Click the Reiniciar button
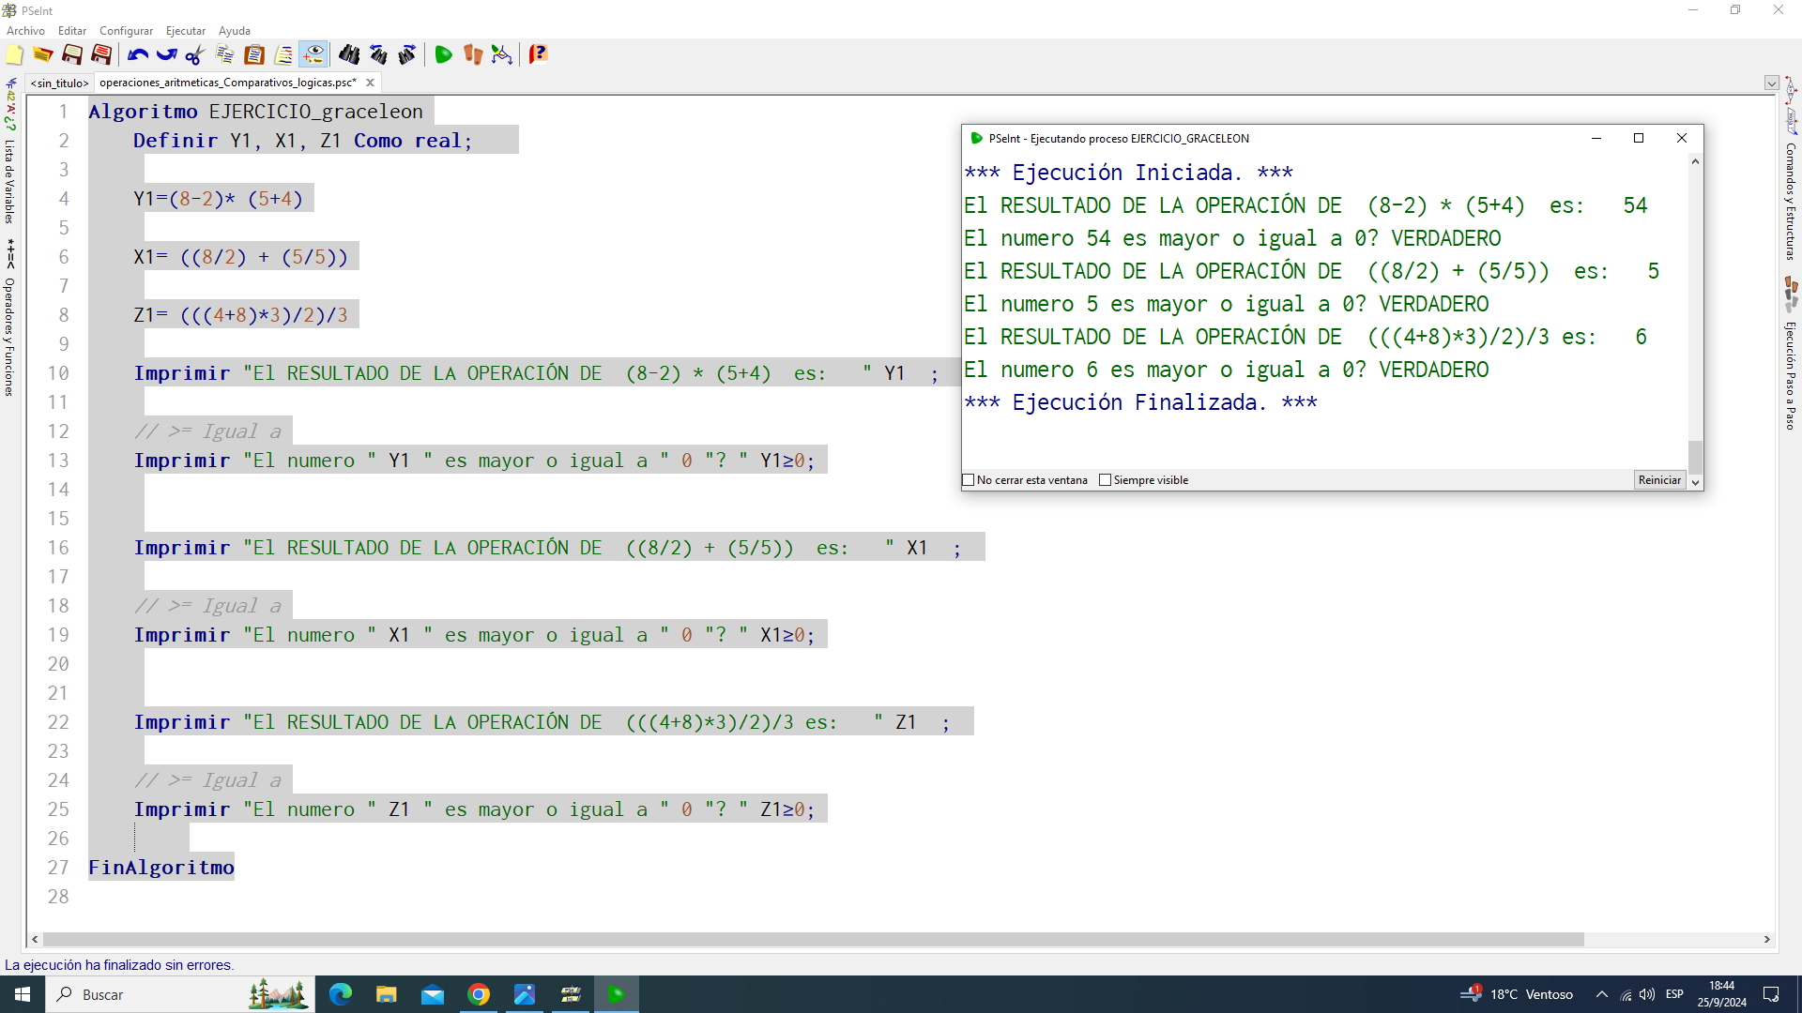Viewport: 1802px width, 1013px height. (x=1659, y=480)
